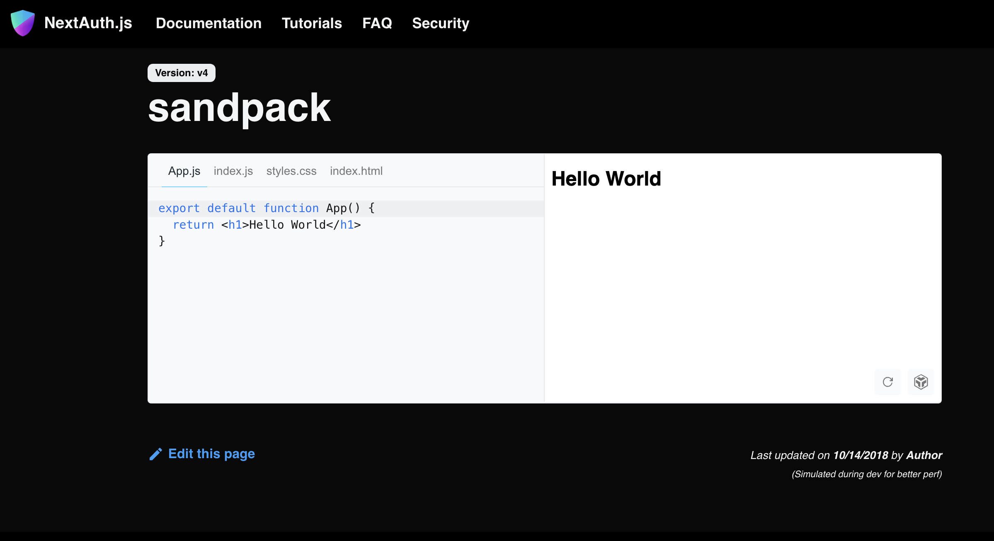Click the Hello World heading in preview
Viewport: 994px width, 541px height.
click(606, 179)
